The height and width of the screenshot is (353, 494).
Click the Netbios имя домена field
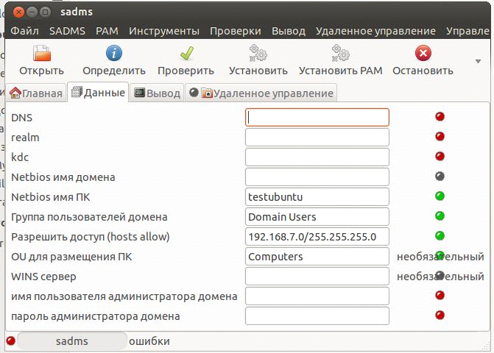click(x=317, y=176)
